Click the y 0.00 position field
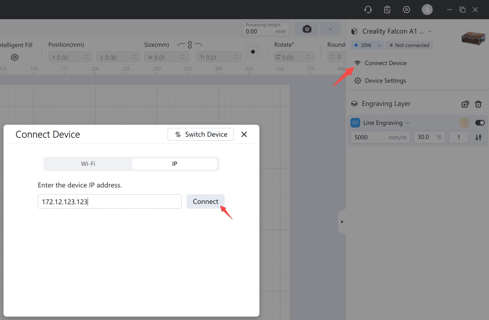The height and width of the screenshot is (320, 489). 118,57
